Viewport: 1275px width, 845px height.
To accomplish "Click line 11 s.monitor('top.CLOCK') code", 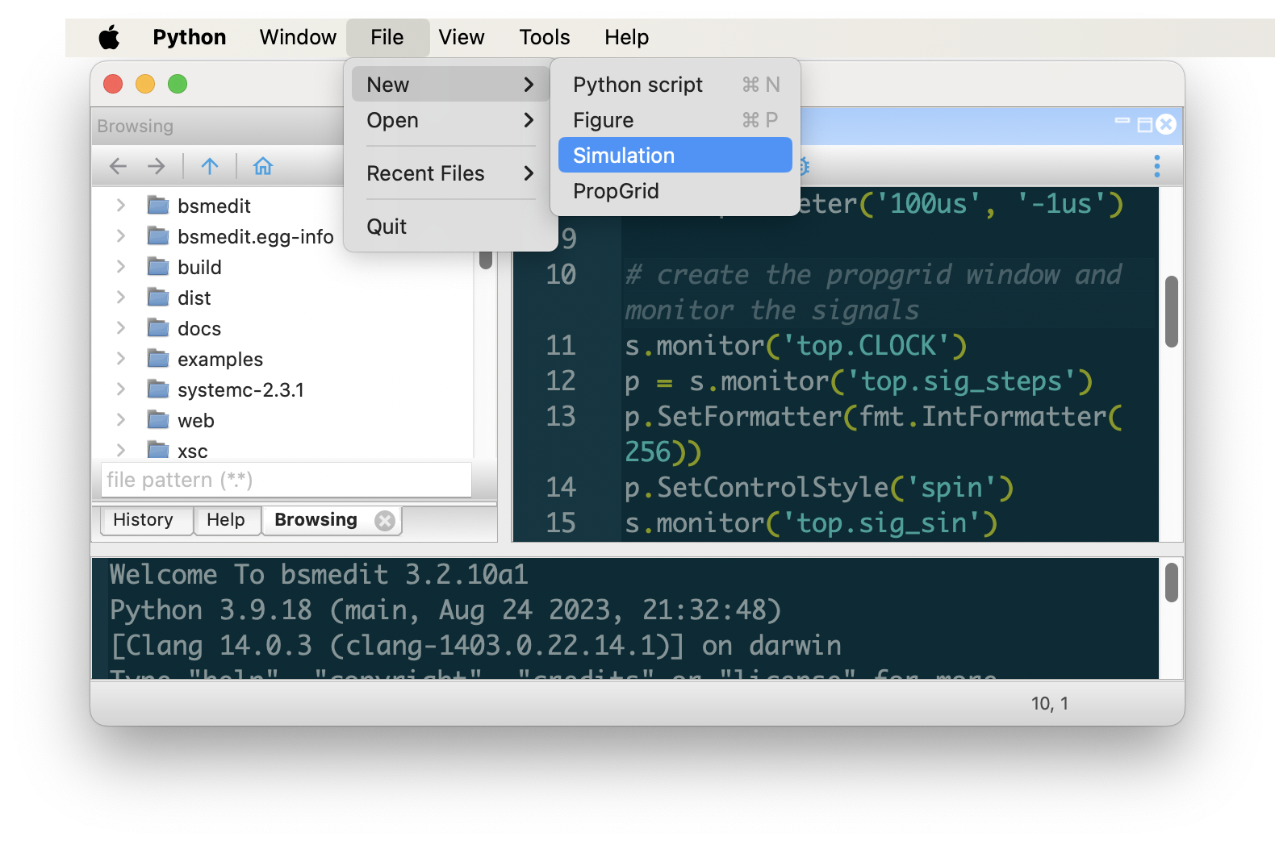I will pyautogui.click(x=796, y=346).
